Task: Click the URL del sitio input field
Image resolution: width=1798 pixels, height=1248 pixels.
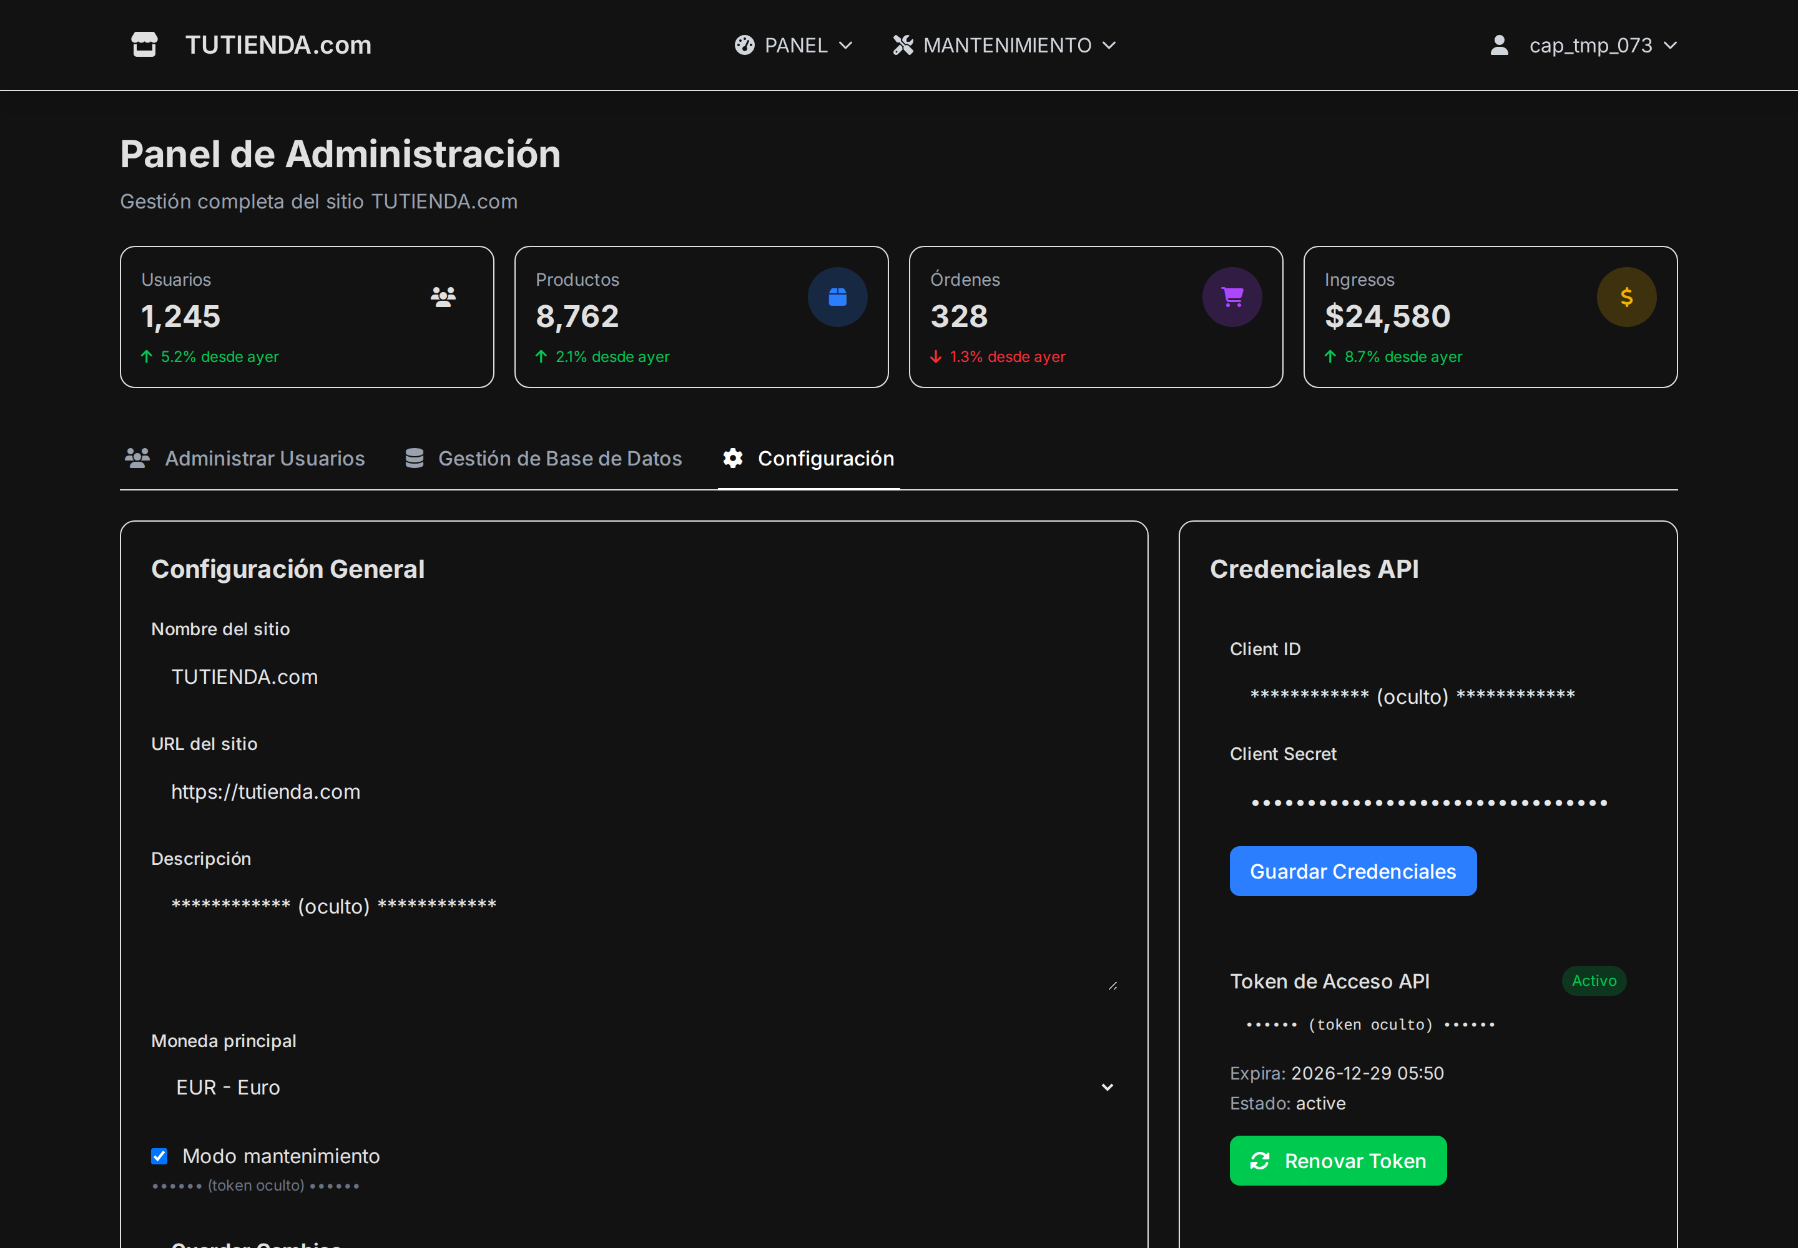Action: pyautogui.click(x=634, y=792)
